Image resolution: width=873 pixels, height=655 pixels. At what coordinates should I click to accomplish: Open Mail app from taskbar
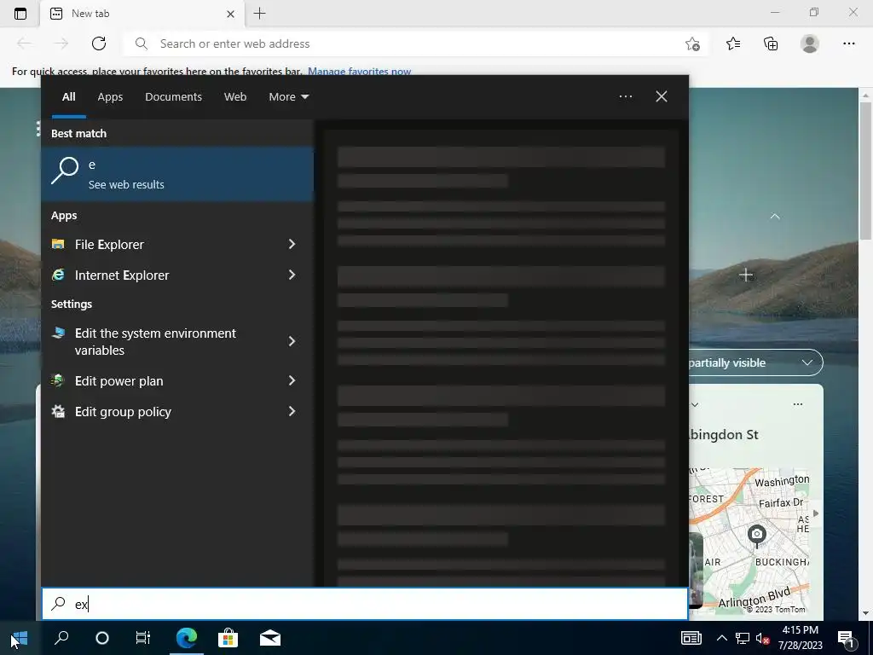270,638
